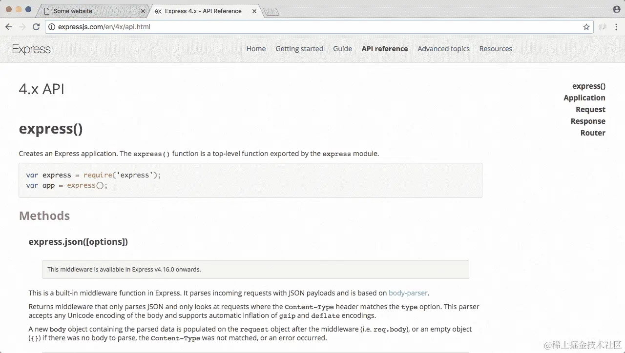This screenshot has height=353, width=625.
Task: Reload the page with refresh icon
Action: 36,27
